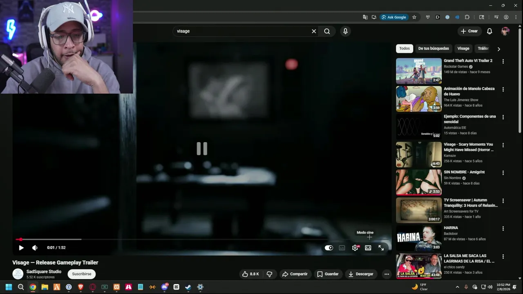Image resolution: width=523 pixels, height=294 pixels.
Task: Clear the search box with the X
Action: [314, 31]
